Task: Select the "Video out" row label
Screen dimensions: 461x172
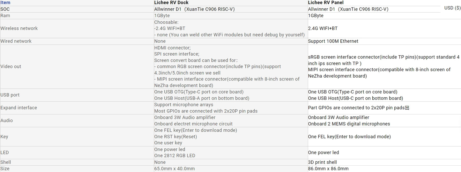Action: 11,66
